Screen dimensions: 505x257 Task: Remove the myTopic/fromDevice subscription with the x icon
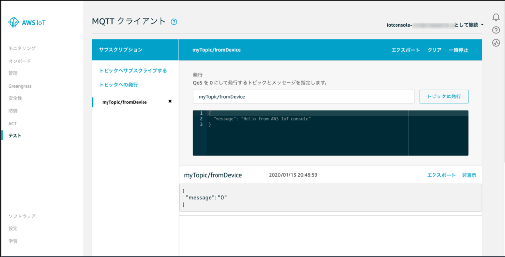pyautogui.click(x=170, y=101)
